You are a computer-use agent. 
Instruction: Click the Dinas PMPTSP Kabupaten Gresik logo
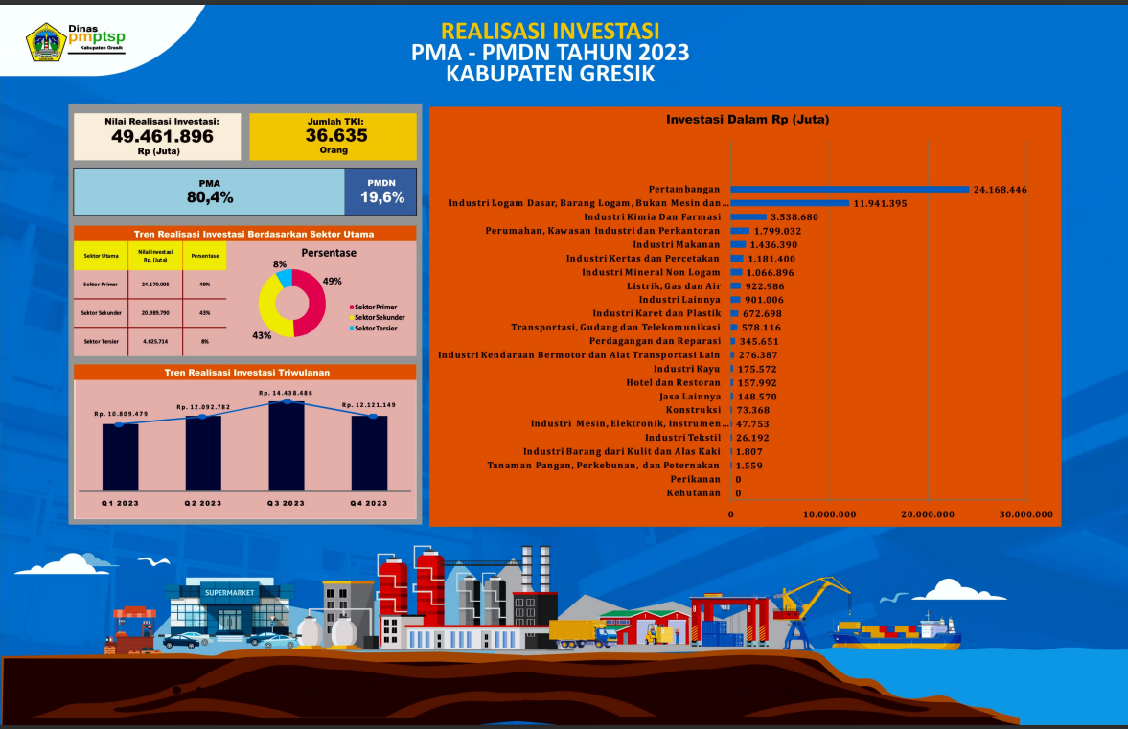pyautogui.click(x=77, y=41)
